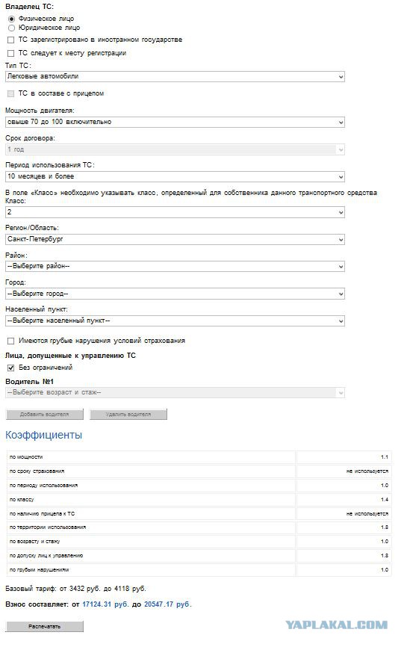The image size is (407, 647).
Task: Click the Распечатать button
Action: click(45, 626)
